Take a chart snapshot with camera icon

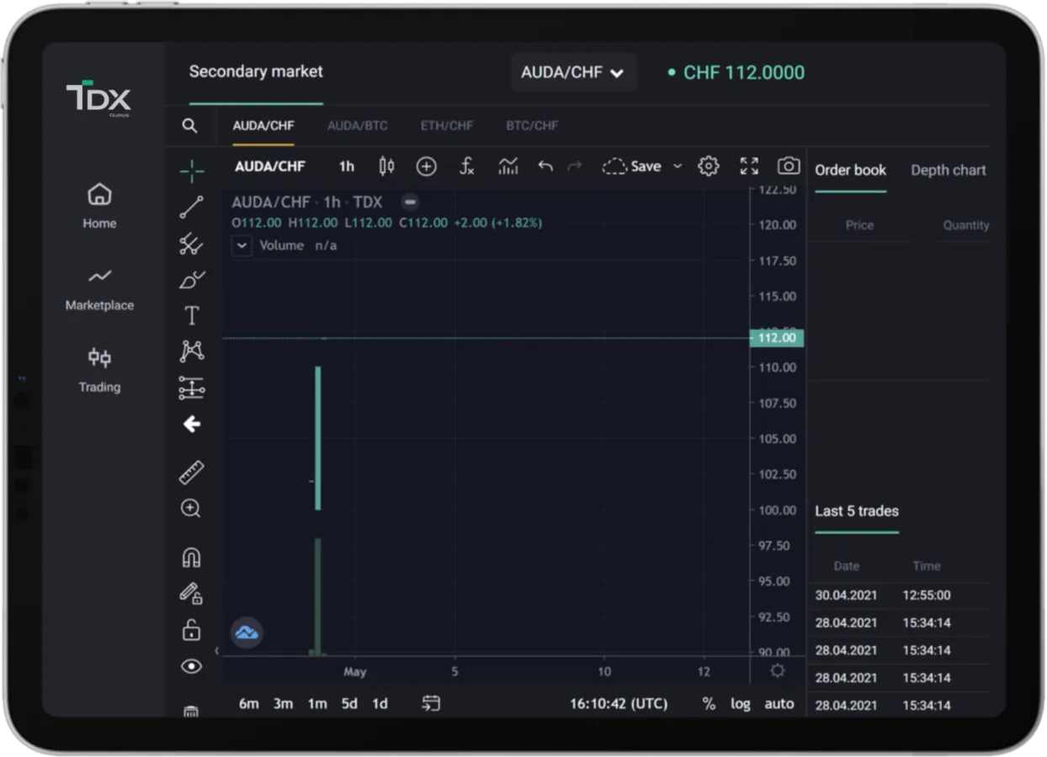[x=788, y=167]
